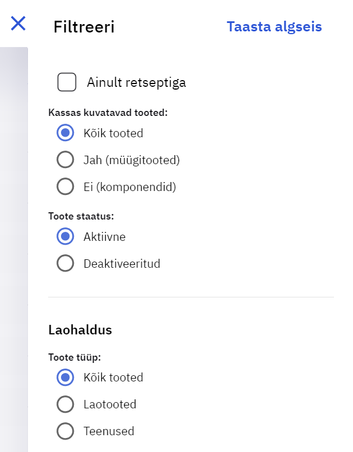353x452 pixels.
Task: Click the 'Teenused' option text label
Action: pos(109,431)
